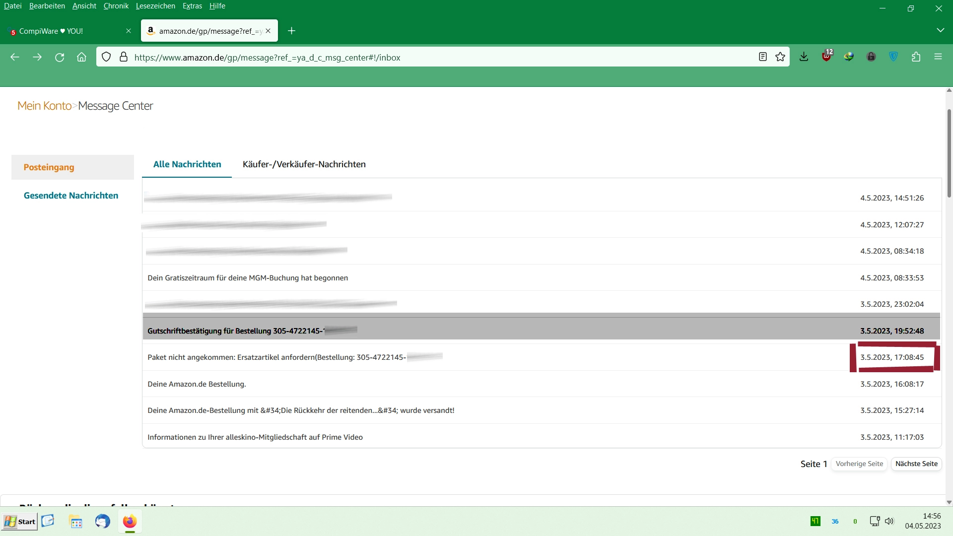
Task: Open alleskino-Mitgliedschaft Prime Video message
Action: (x=542, y=437)
